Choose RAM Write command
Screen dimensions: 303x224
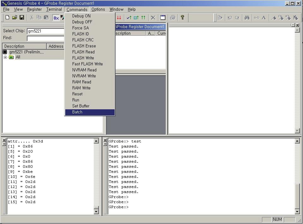click(x=90, y=88)
